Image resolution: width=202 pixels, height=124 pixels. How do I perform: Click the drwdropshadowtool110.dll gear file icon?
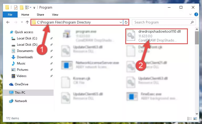[x=131, y=36]
